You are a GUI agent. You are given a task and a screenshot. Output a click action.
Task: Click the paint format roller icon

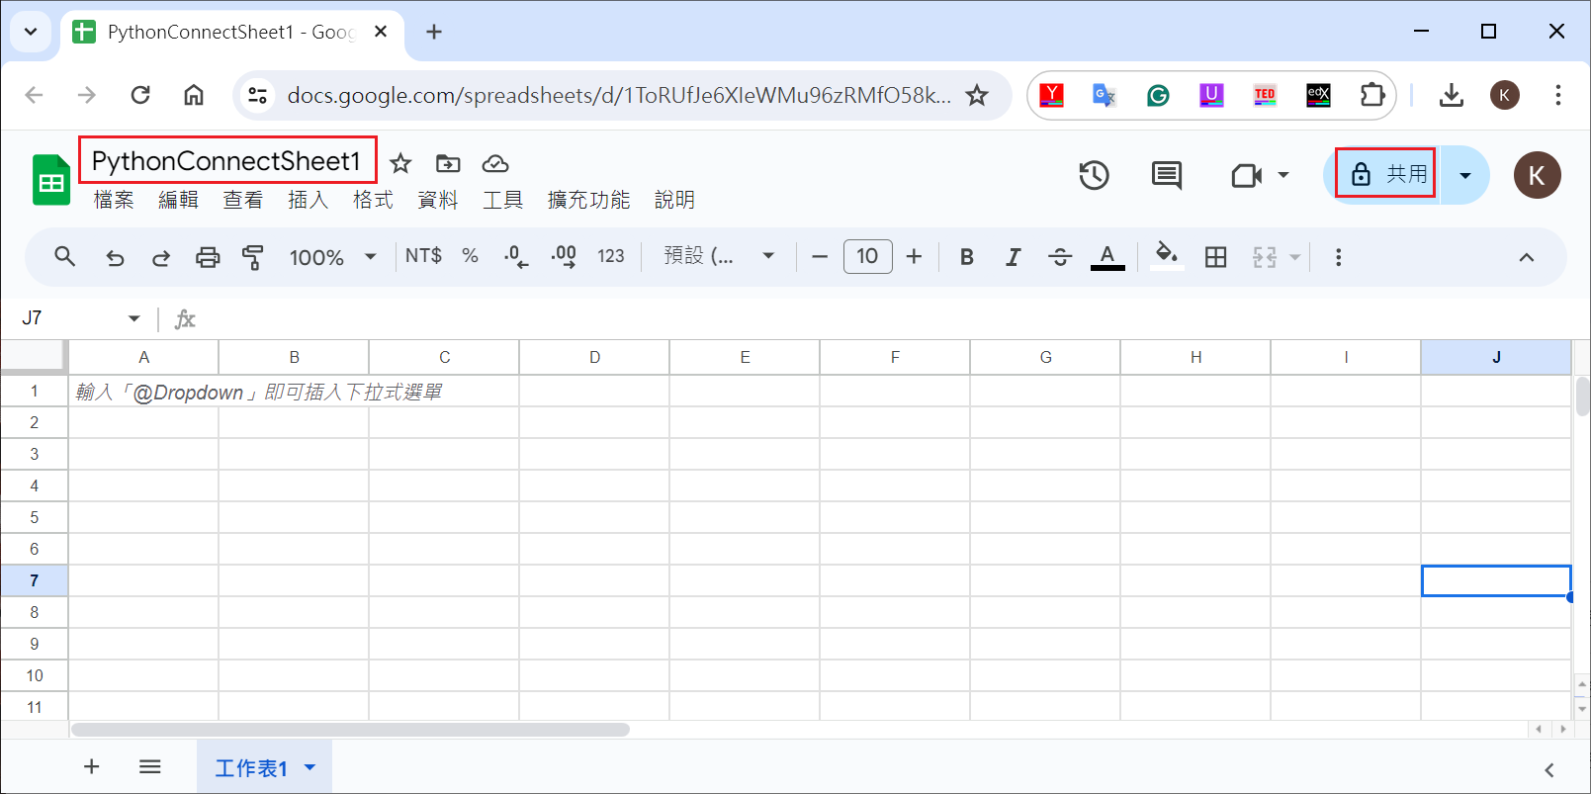(x=253, y=257)
